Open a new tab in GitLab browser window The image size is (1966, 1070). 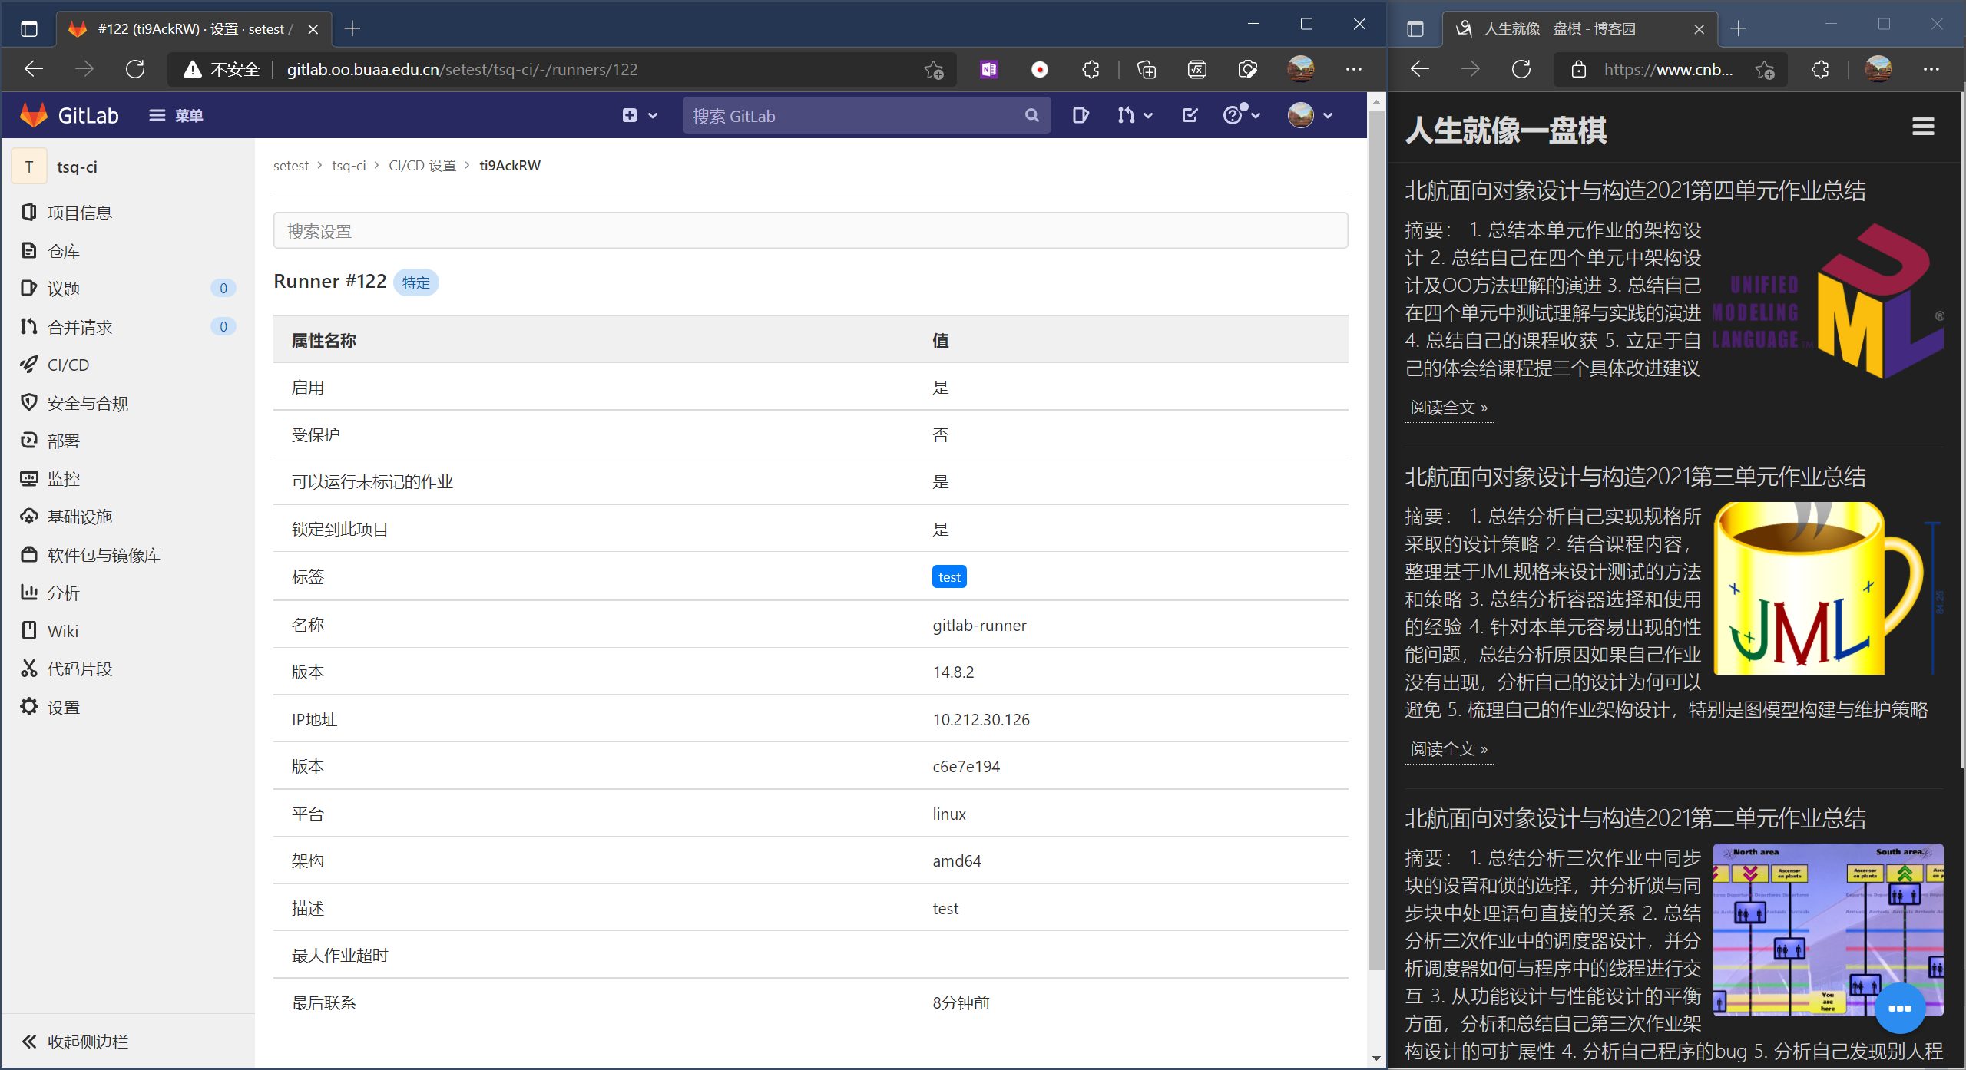[x=352, y=29]
